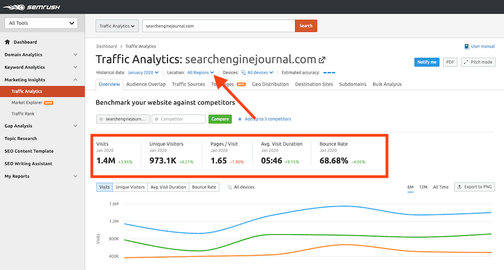
Task: Click the searchenginejourn... domain field
Action: (x=123, y=119)
